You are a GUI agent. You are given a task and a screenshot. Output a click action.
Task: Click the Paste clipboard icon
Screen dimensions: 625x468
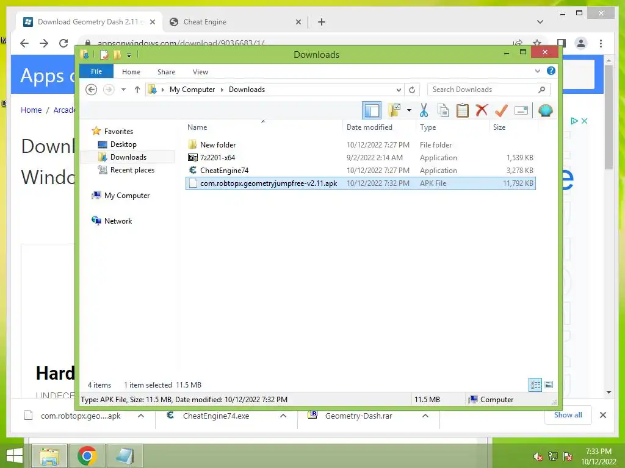point(463,110)
